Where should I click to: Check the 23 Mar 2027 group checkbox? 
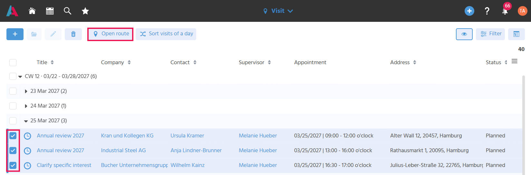tap(13, 91)
